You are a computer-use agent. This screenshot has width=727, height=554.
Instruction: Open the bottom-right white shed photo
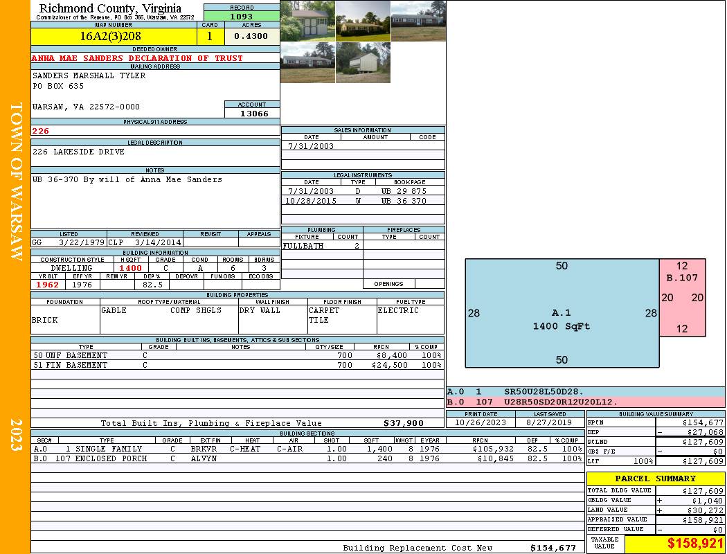(x=363, y=62)
